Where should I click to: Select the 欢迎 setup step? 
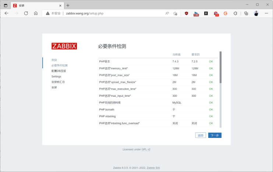click(54, 60)
